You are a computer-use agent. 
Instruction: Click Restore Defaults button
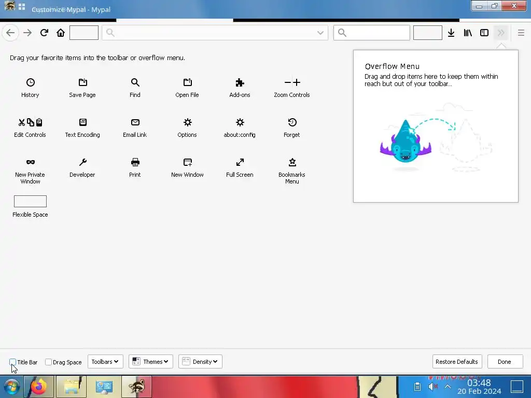click(457, 361)
